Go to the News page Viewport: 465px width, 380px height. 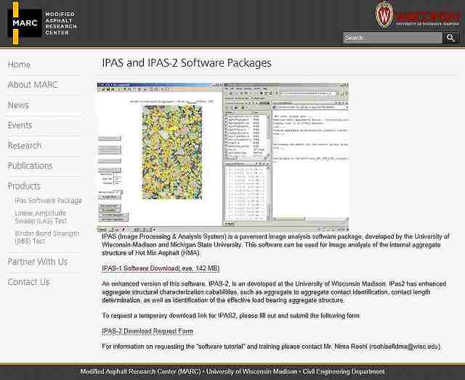18,105
